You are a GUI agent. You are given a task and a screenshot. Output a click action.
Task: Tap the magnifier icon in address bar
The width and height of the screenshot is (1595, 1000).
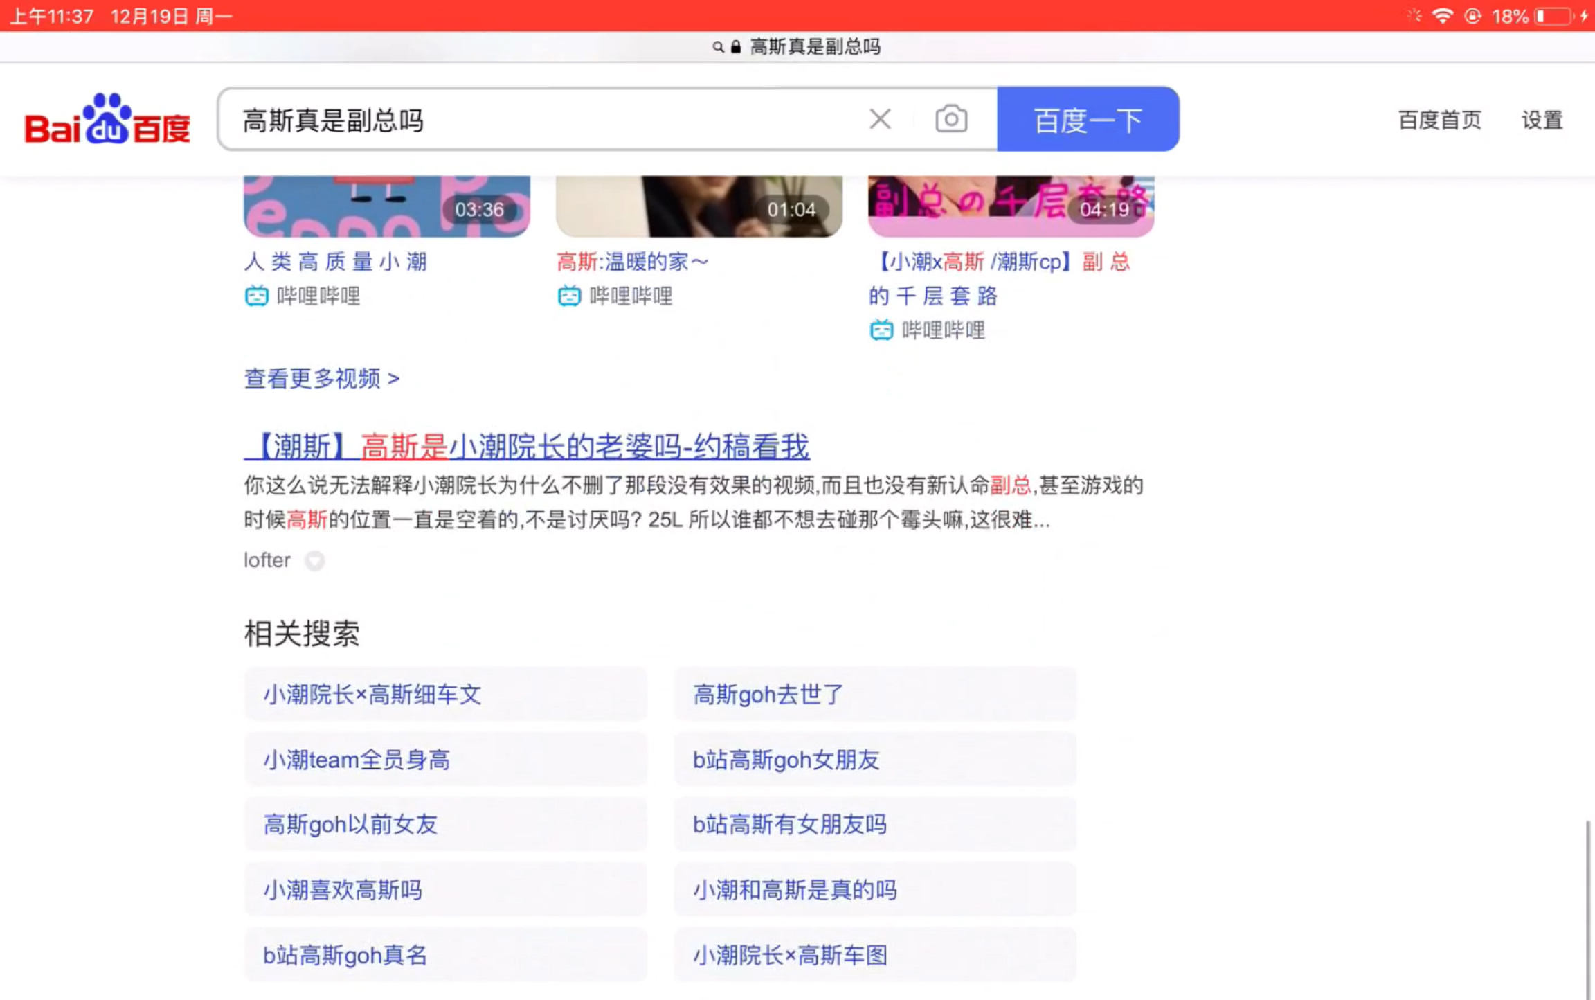[718, 47]
